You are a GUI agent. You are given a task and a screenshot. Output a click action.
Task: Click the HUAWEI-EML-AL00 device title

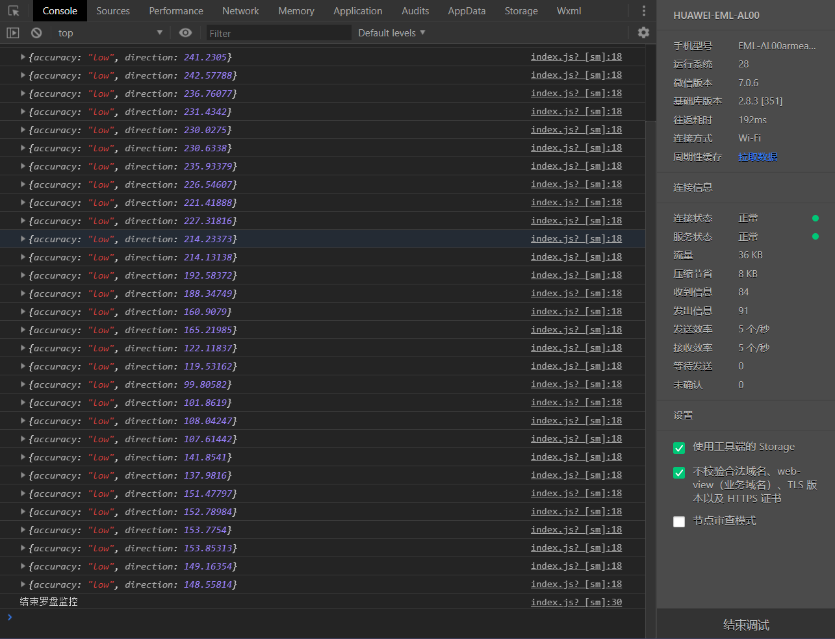(x=716, y=16)
